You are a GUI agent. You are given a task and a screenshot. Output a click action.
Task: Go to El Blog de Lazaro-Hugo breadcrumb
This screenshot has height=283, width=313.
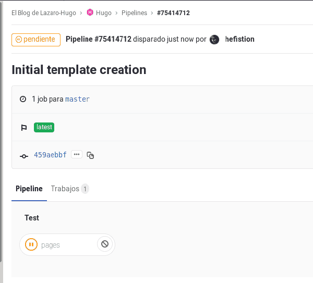(44, 13)
